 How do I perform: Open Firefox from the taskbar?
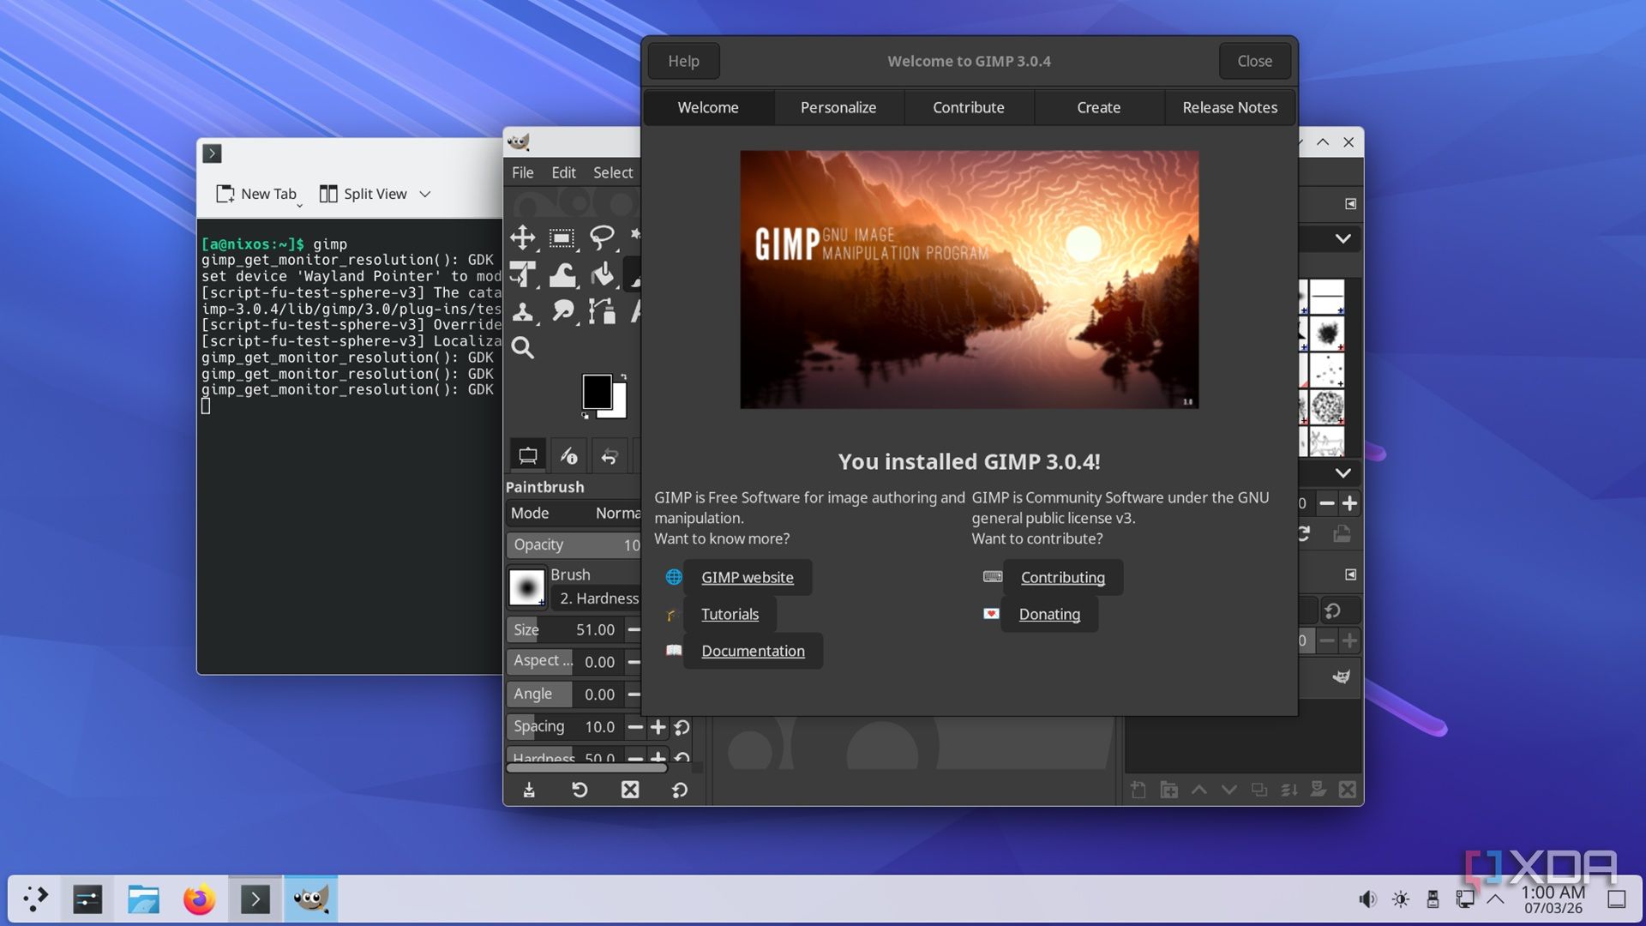(199, 899)
